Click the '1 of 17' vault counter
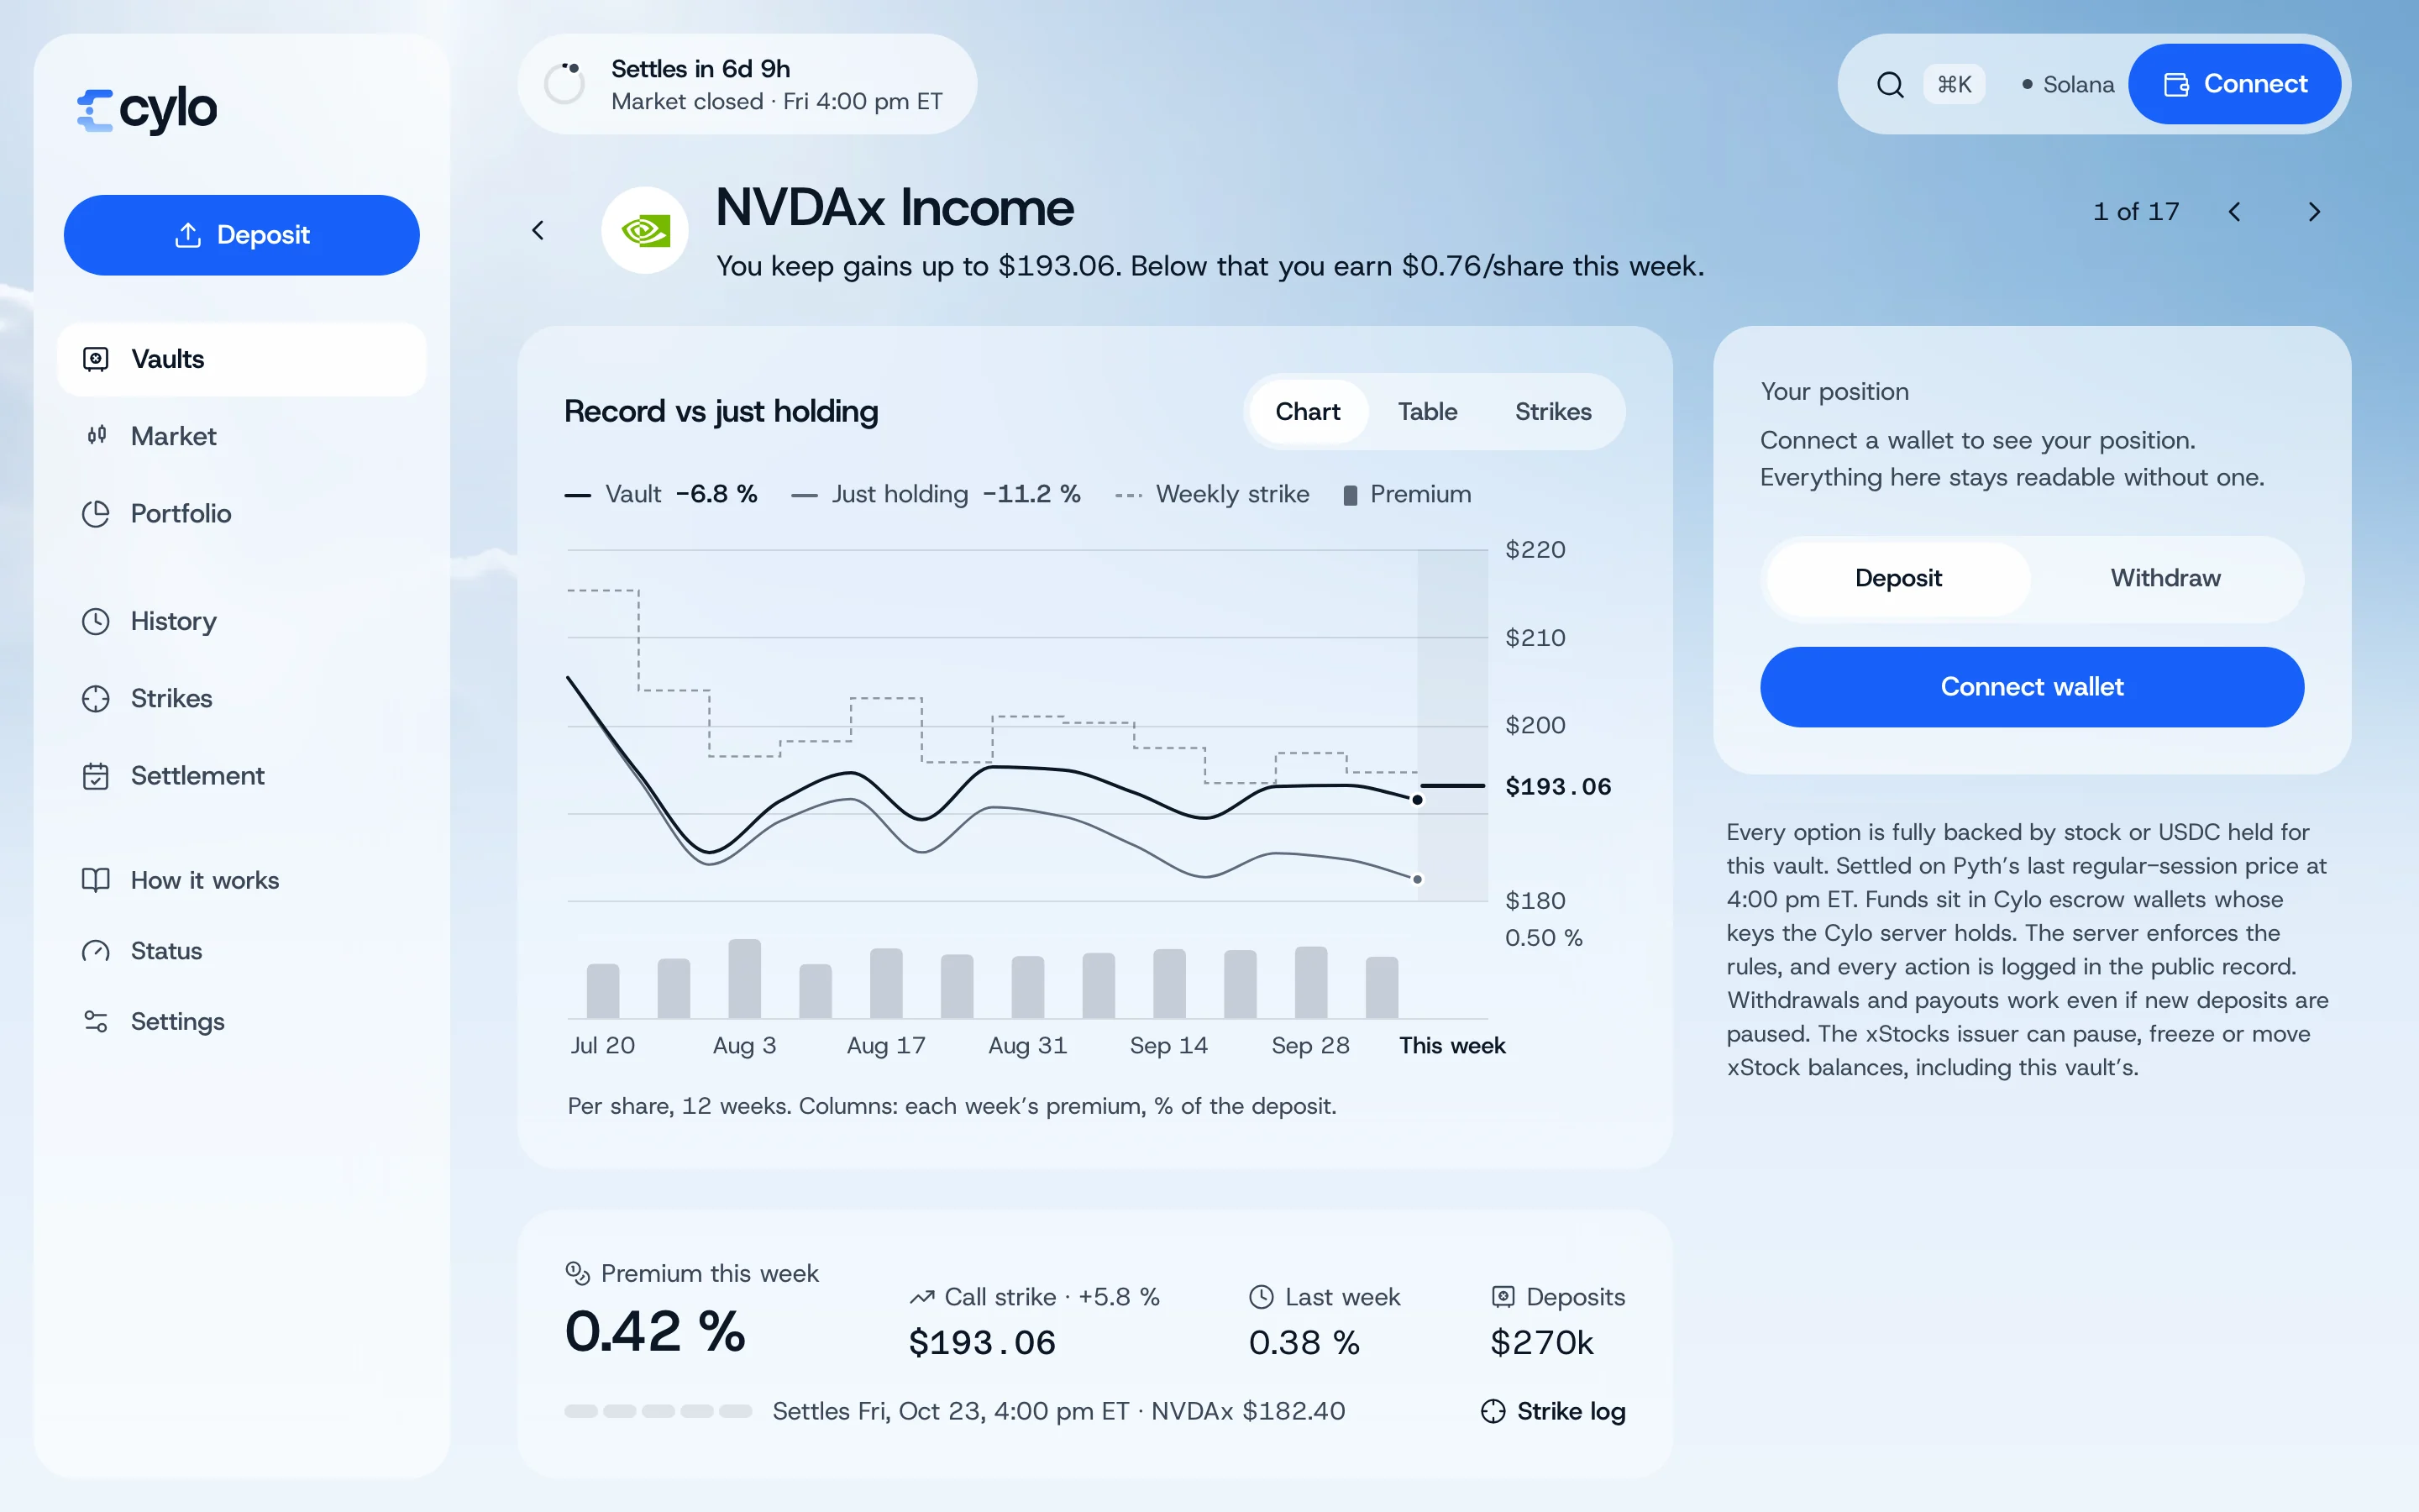Viewport: 2419px width, 1512px height. [2136, 212]
